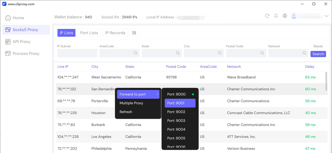Screen dimensions: 332x153
Task: Choose Multiple Proxy from context menu
Action: (x=131, y=103)
